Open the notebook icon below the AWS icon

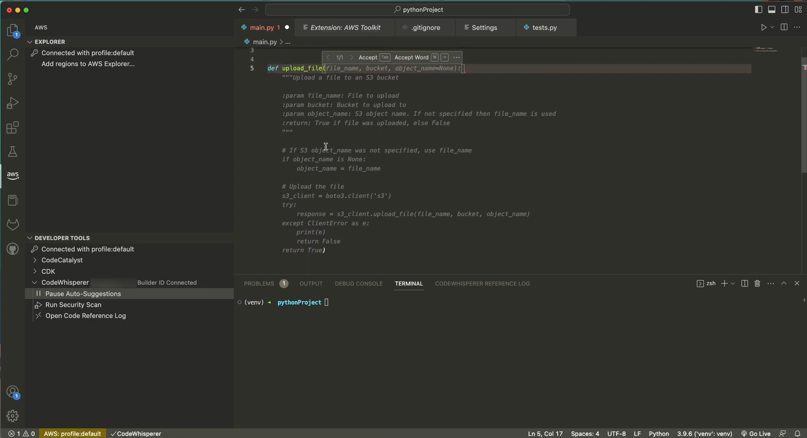point(13,200)
